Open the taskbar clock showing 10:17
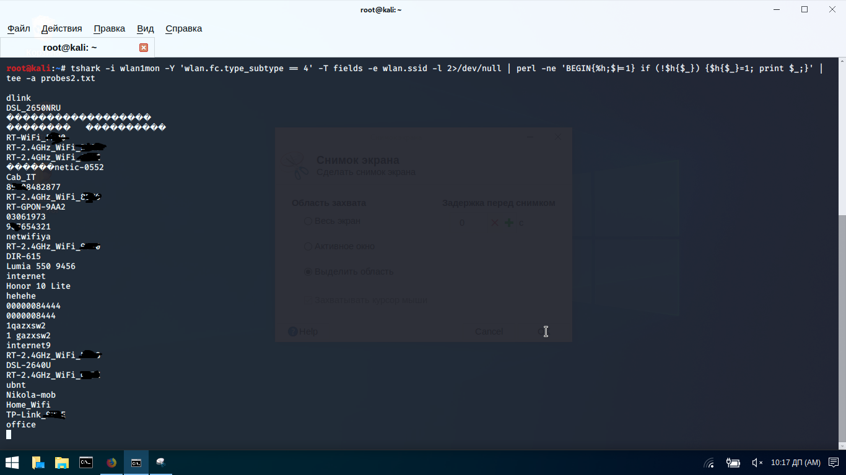846x475 pixels. point(795,463)
